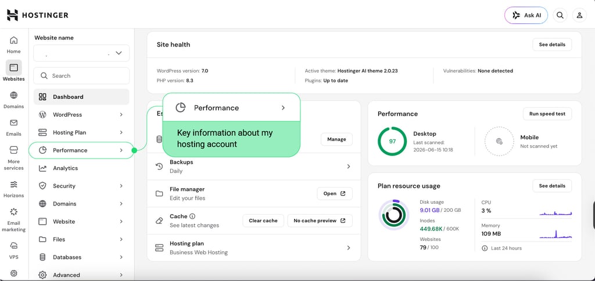The width and height of the screenshot is (595, 281).
Task: Click the resource usage donut chart
Action: coord(393,215)
